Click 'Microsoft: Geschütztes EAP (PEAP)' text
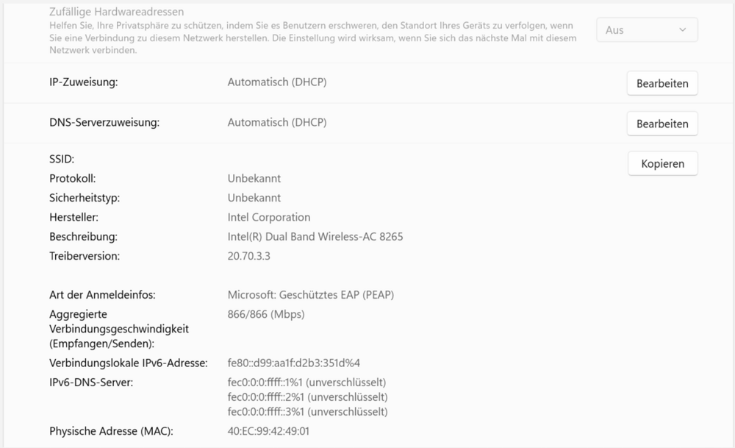 coord(311,295)
